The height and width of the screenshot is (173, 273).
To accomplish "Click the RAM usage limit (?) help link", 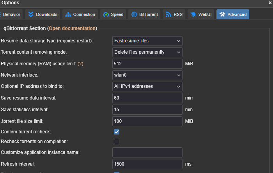I will coord(80,64).
